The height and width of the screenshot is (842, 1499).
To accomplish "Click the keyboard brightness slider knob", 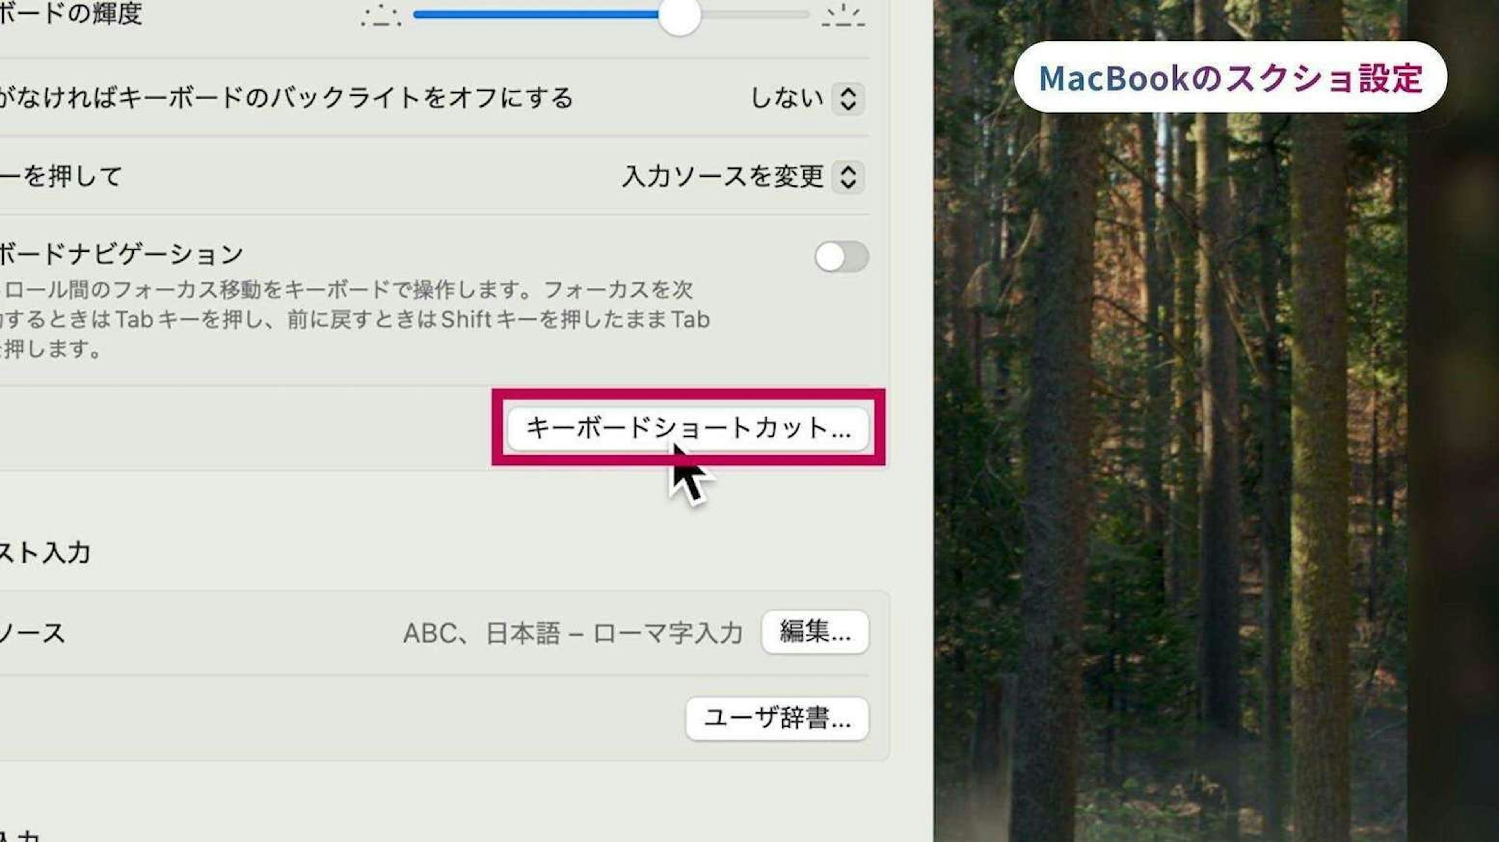I will (x=679, y=15).
